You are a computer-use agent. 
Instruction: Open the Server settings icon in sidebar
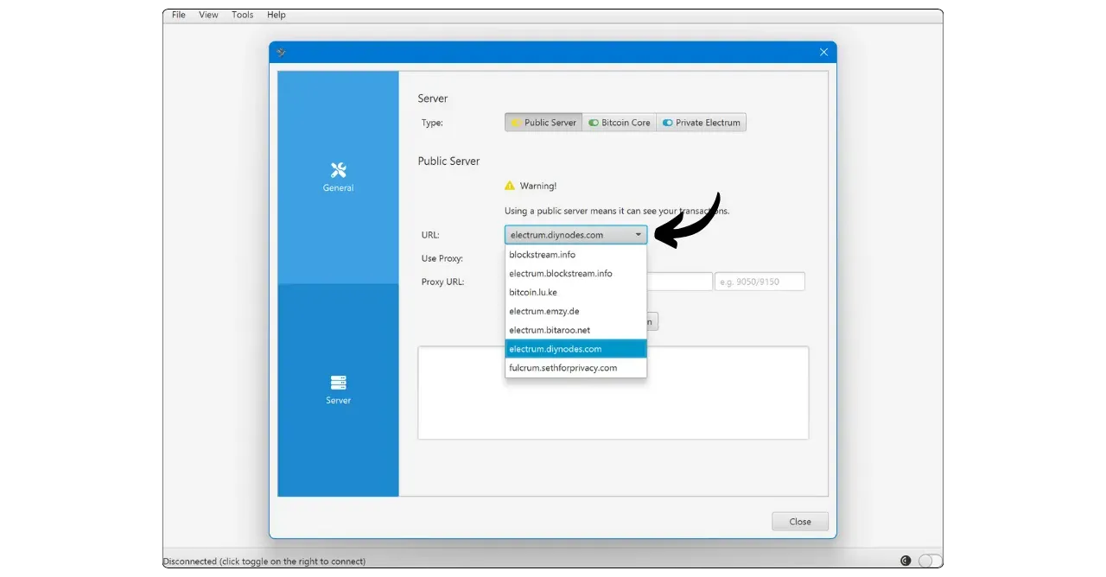pyautogui.click(x=338, y=383)
